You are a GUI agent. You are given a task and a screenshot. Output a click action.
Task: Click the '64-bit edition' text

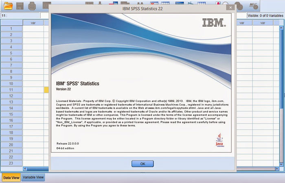pyautogui.click(x=65, y=148)
